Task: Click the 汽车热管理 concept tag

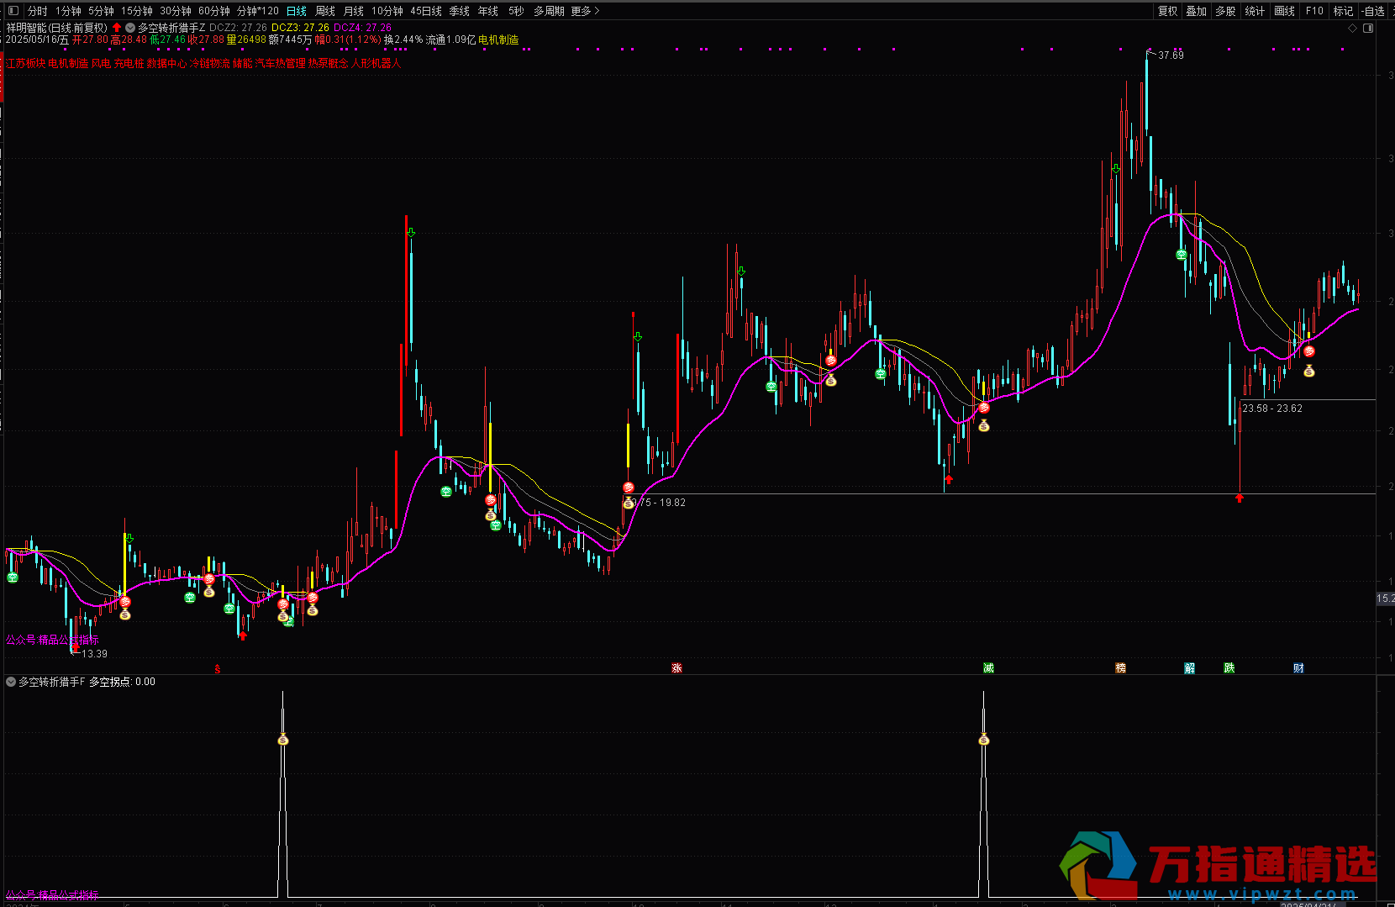Action: coord(281,63)
